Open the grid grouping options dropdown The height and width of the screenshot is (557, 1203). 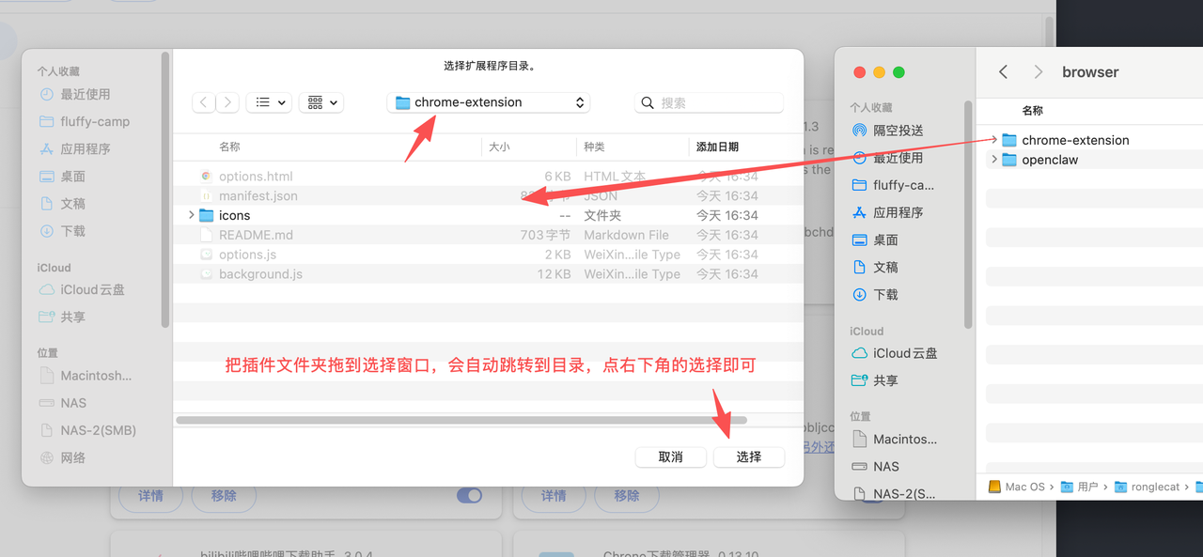321,102
